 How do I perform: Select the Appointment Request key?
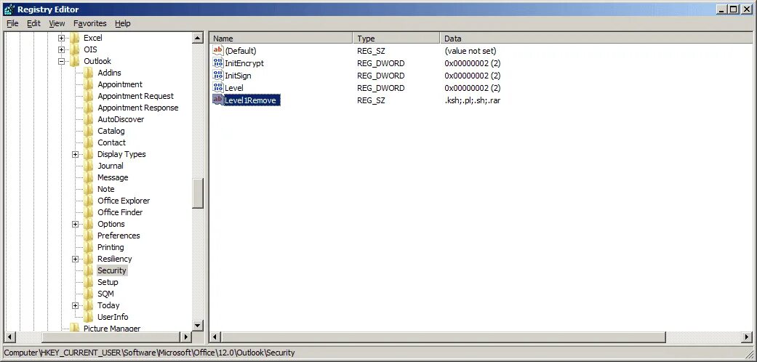(136, 96)
